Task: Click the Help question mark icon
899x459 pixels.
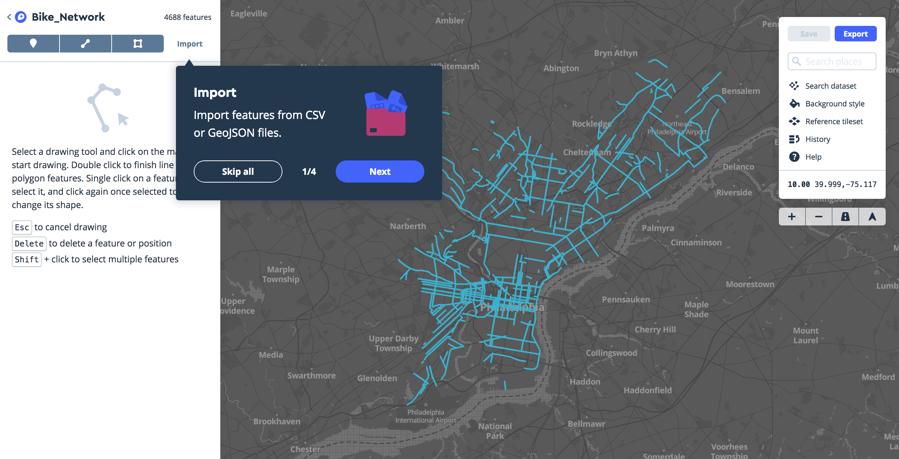Action: pyautogui.click(x=794, y=157)
